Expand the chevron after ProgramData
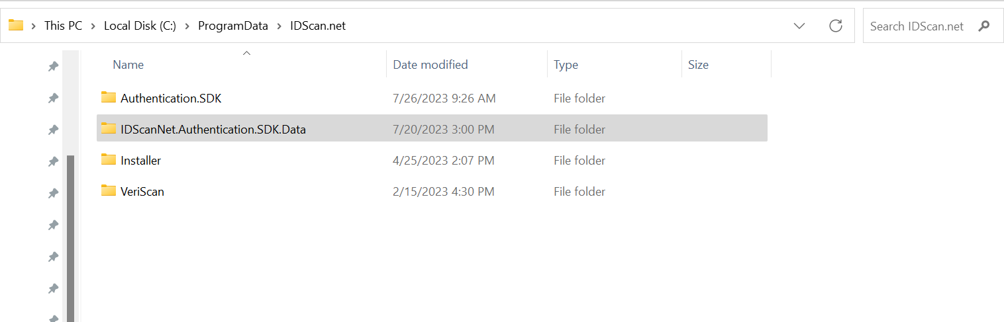This screenshot has height=322, width=1004. pos(279,26)
